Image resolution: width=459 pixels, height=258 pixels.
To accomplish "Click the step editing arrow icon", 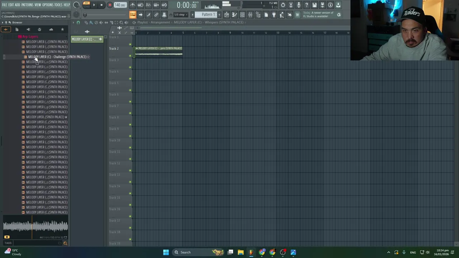I will [x=141, y=15].
